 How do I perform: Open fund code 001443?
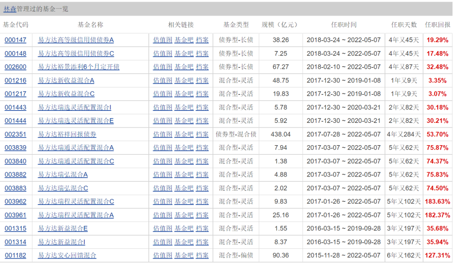tap(15, 108)
